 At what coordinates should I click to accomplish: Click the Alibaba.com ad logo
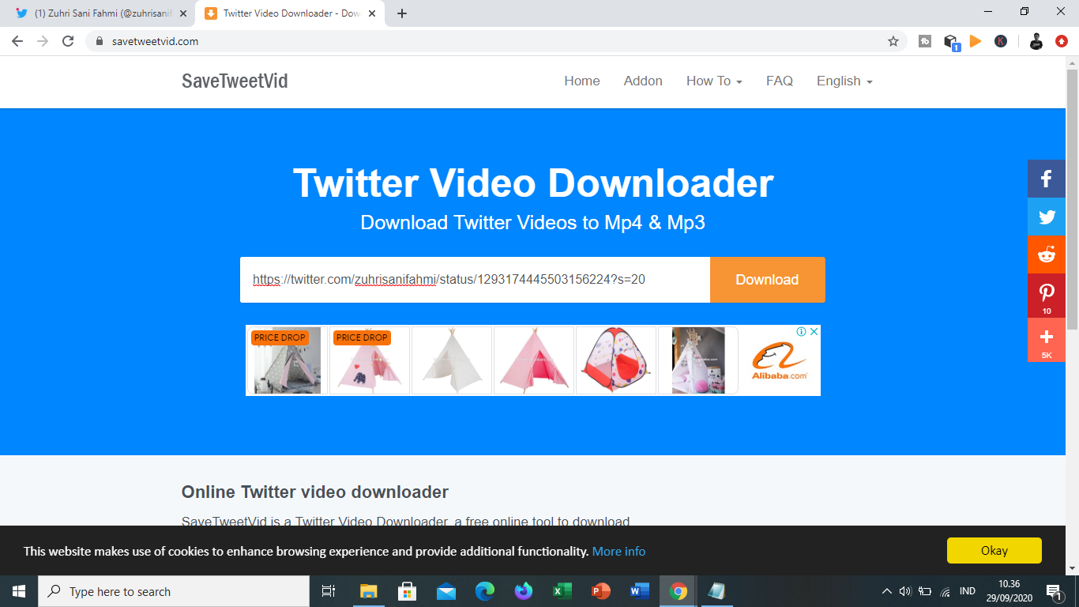coord(780,360)
